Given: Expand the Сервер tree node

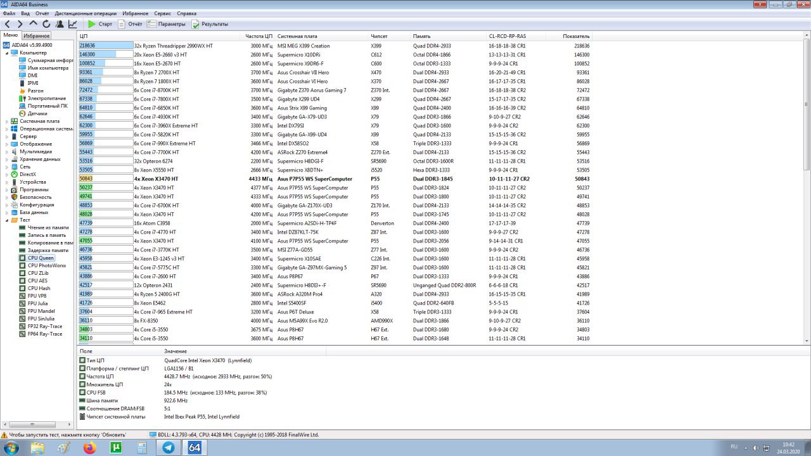Looking at the screenshot, I should coord(7,136).
